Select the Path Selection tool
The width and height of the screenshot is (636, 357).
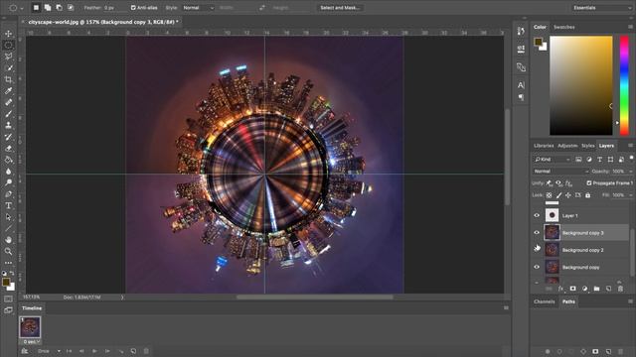click(9, 217)
